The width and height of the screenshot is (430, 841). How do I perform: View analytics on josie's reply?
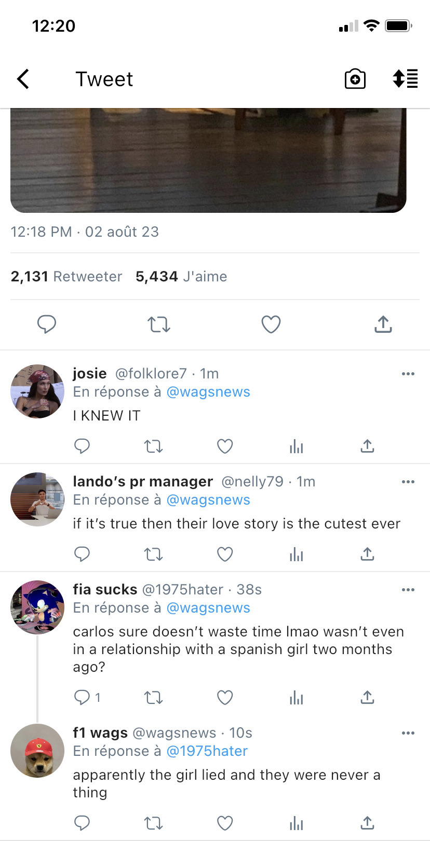[296, 446]
